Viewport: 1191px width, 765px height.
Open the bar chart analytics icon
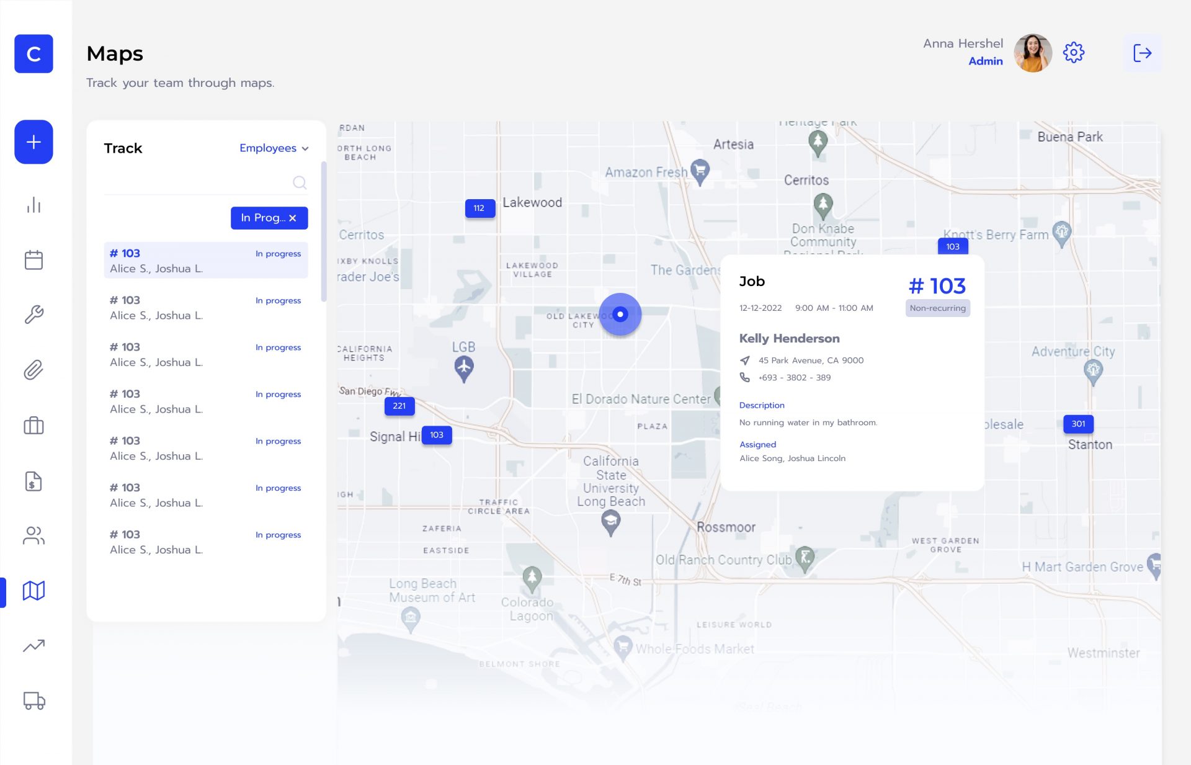pyautogui.click(x=33, y=205)
